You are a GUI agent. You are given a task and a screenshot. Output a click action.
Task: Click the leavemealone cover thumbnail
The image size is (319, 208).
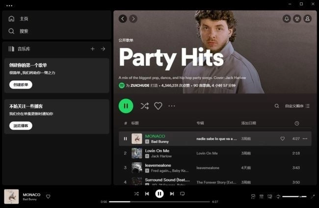point(137,168)
